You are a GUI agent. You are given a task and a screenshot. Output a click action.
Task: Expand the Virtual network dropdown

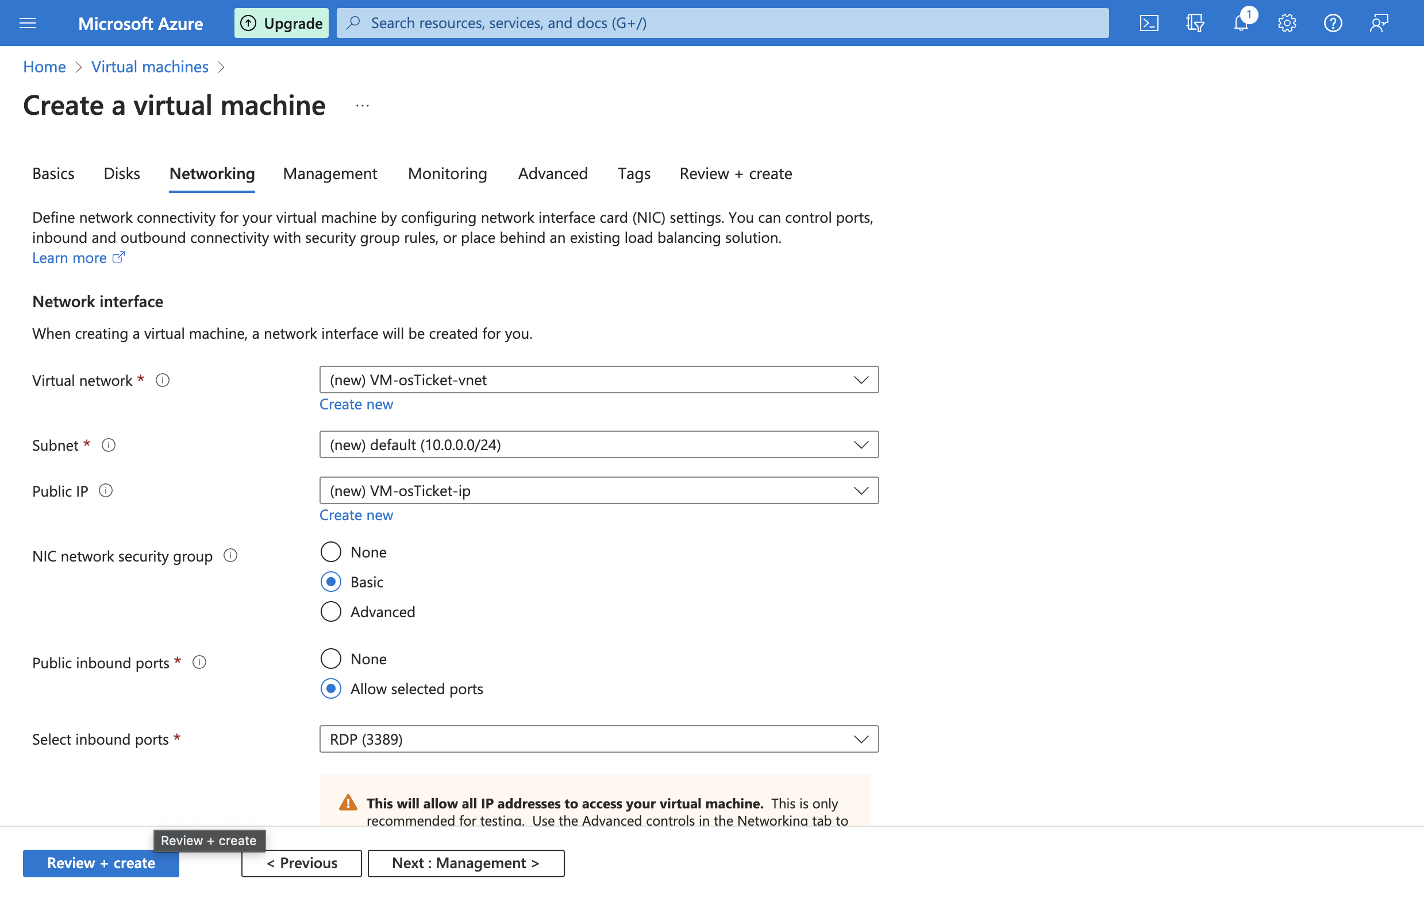(598, 380)
